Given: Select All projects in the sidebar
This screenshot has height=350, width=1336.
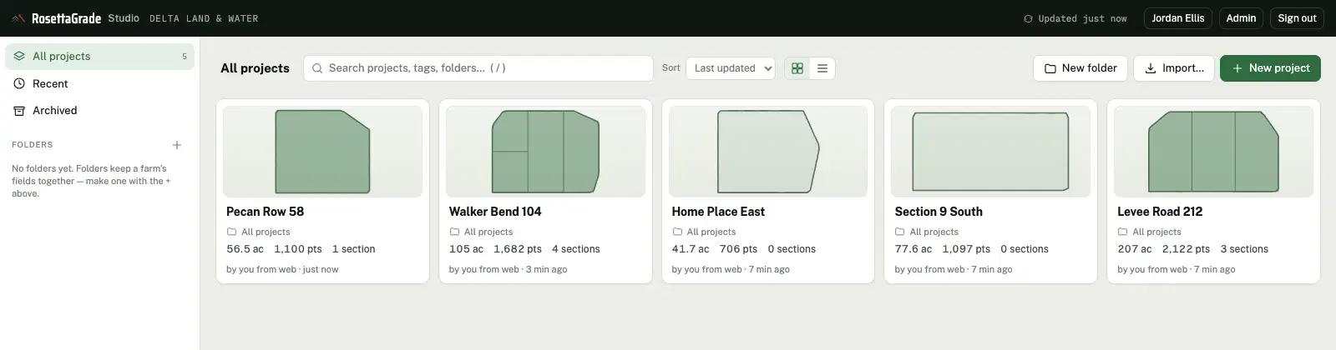Looking at the screenshot, I should click(100, 57).
